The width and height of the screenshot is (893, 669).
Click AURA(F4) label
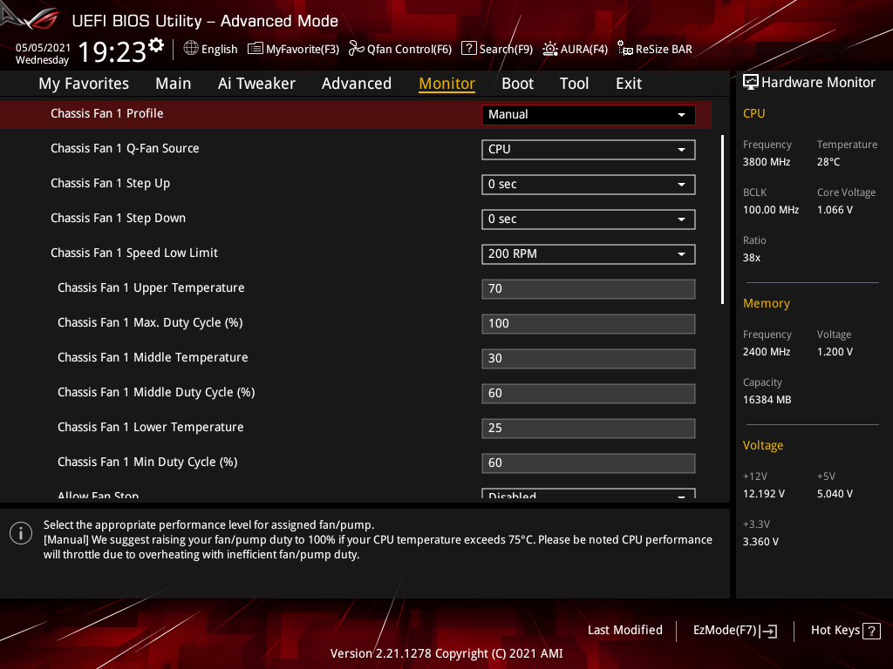pos(583,50)
